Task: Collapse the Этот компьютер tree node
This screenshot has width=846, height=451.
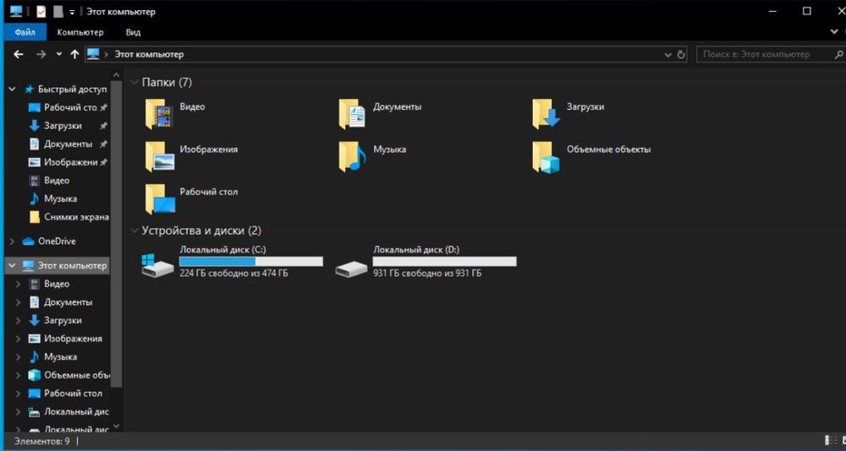Action: (x=12, y=266)
